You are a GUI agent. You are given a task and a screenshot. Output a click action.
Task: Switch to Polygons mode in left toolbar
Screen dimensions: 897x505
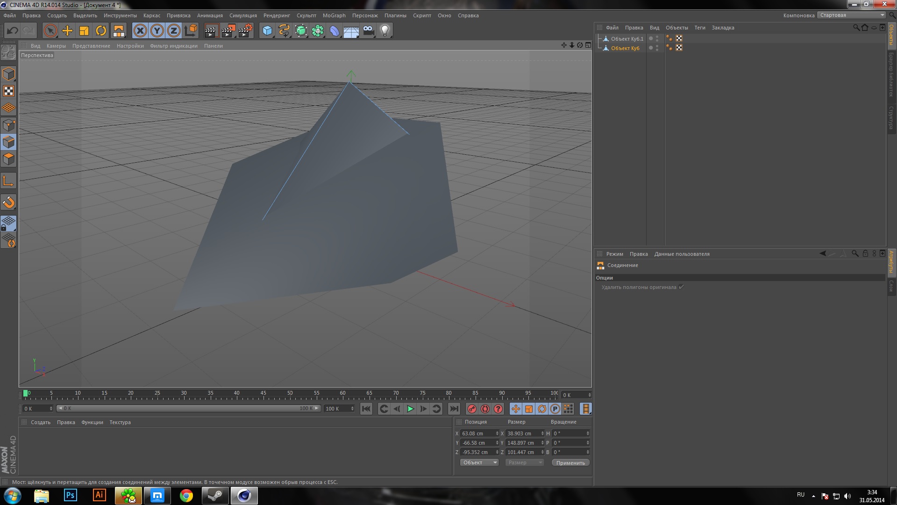click(x=8, y=159)
